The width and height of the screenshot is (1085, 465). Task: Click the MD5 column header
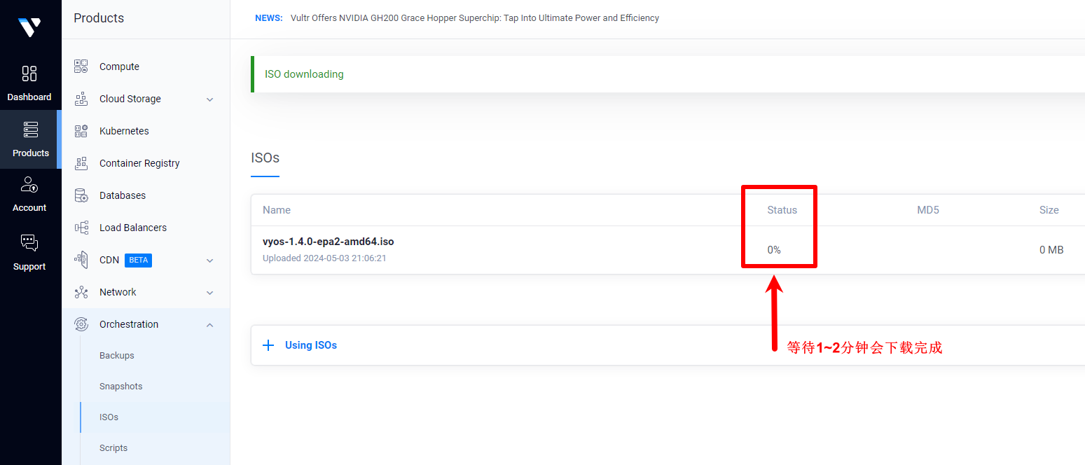[x=928, y=210]
